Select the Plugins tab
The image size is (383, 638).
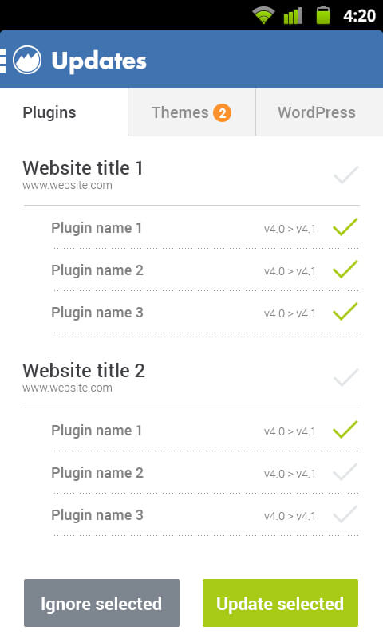pos(64,112)
